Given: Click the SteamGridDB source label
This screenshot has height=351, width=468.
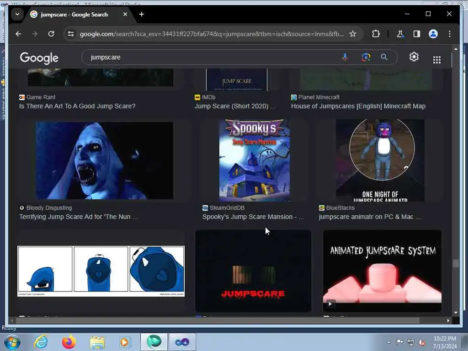Looking at the screenshot, I should point(223,208).
